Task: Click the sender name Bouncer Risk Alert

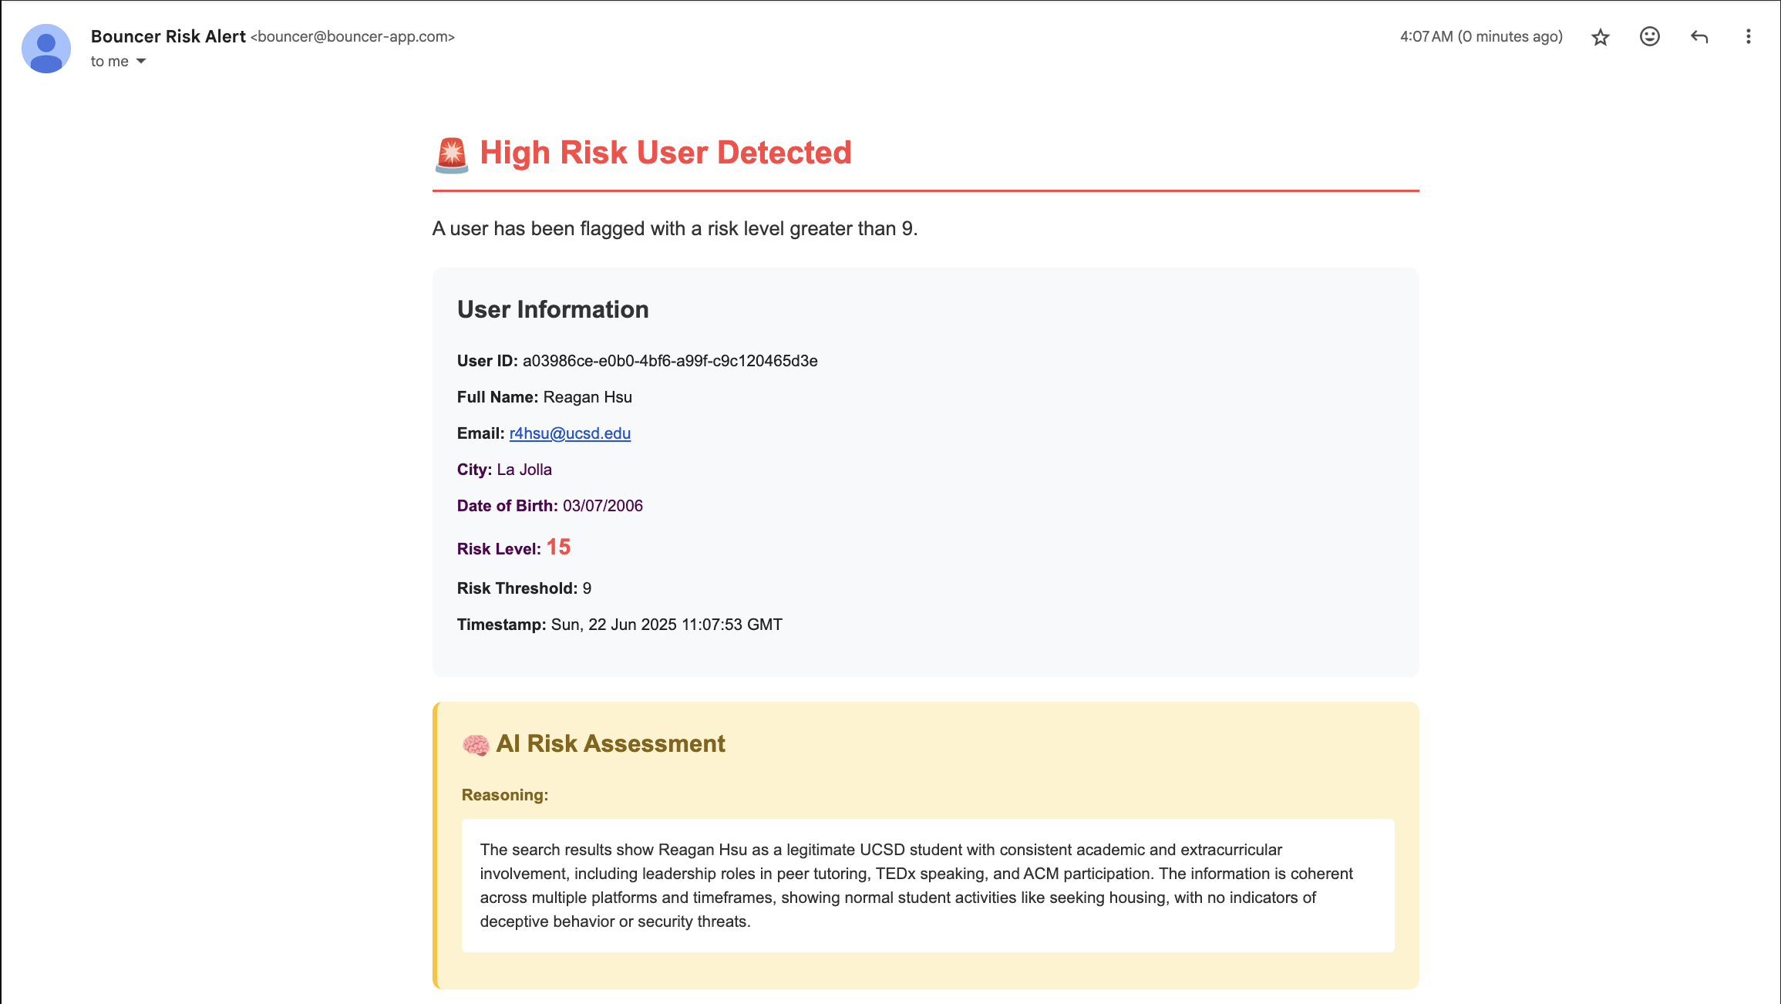Action: pos(168,36)
